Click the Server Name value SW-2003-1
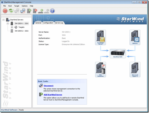This screenshot has height=113, width=149. [66, 32]
